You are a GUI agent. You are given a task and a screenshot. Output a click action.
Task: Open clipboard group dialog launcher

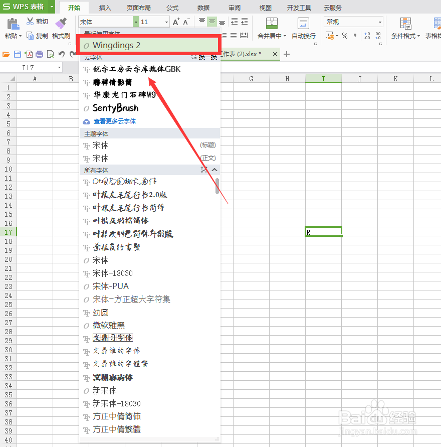(70, 44)
